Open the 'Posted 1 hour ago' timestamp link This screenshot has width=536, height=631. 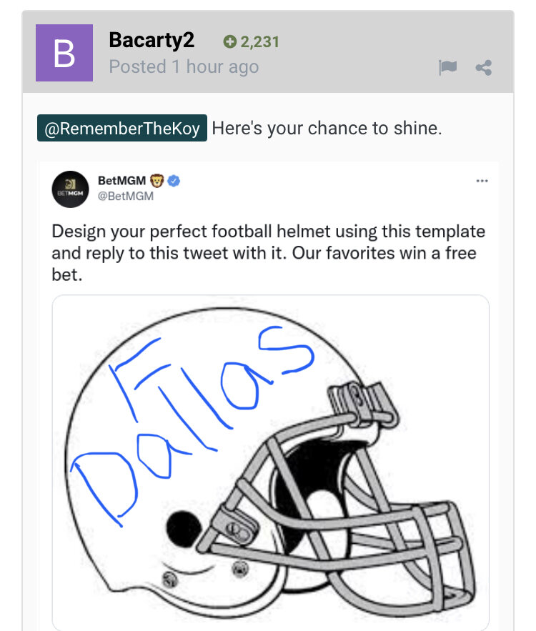click(x=184, y=67)
